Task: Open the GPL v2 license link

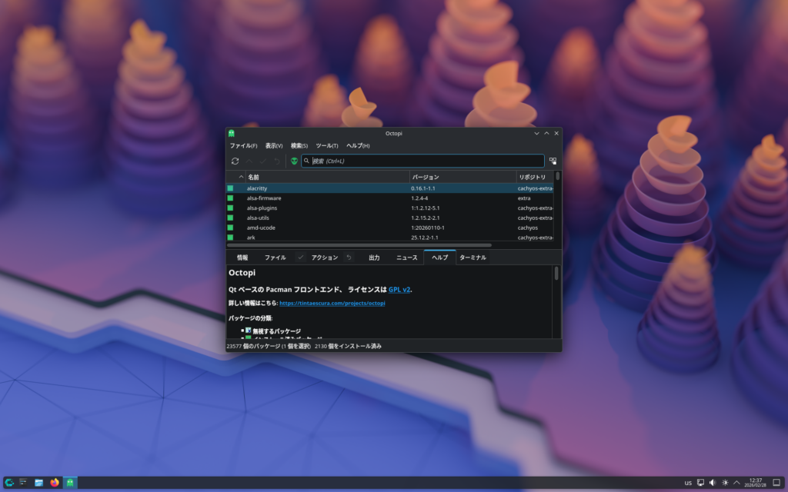Action: pyautogui.click(x=399, y=290)
